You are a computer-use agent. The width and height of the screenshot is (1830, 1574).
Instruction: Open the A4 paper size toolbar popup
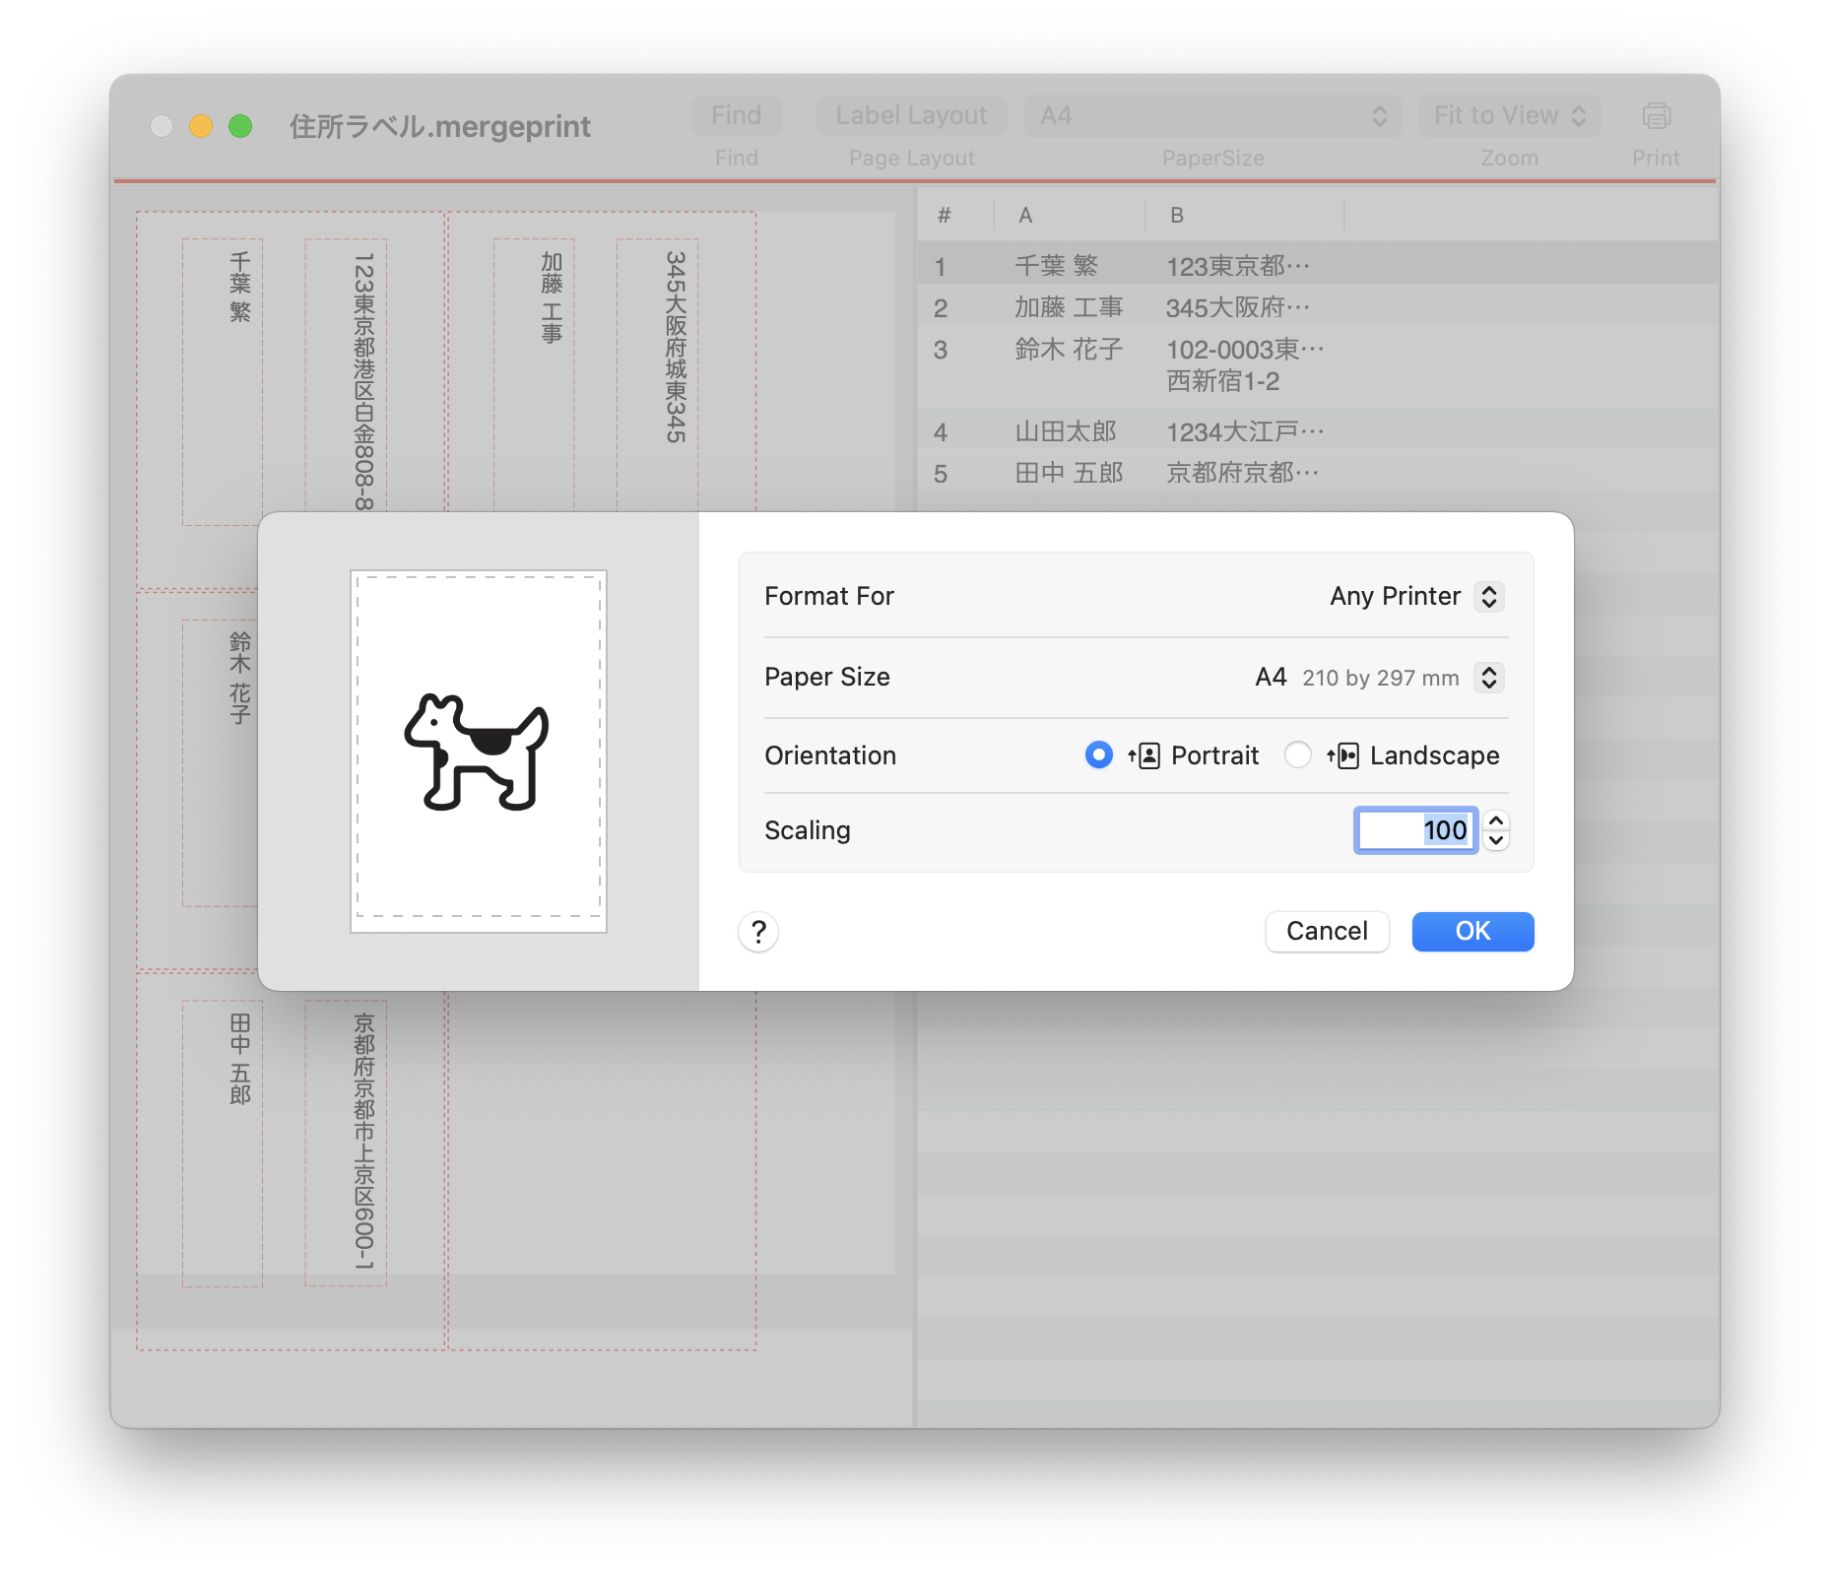click(1213, 116)
